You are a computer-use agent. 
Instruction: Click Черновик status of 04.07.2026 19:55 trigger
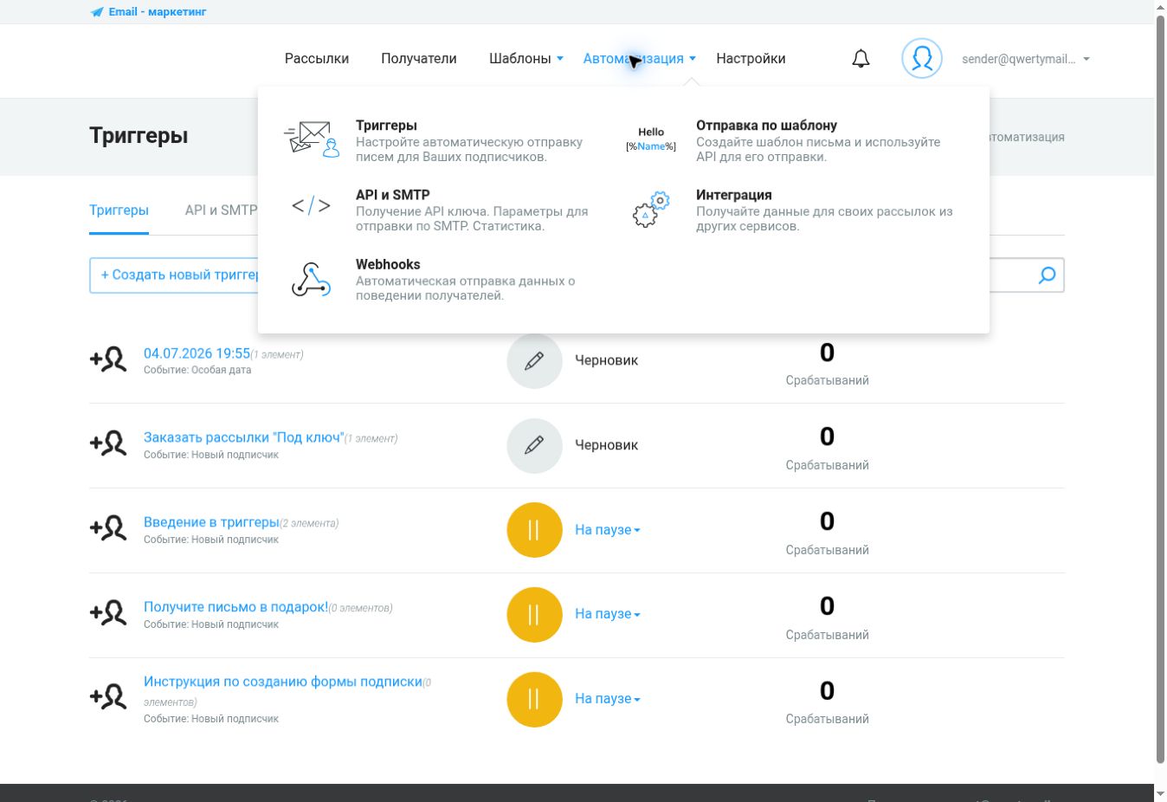[606, 360]
